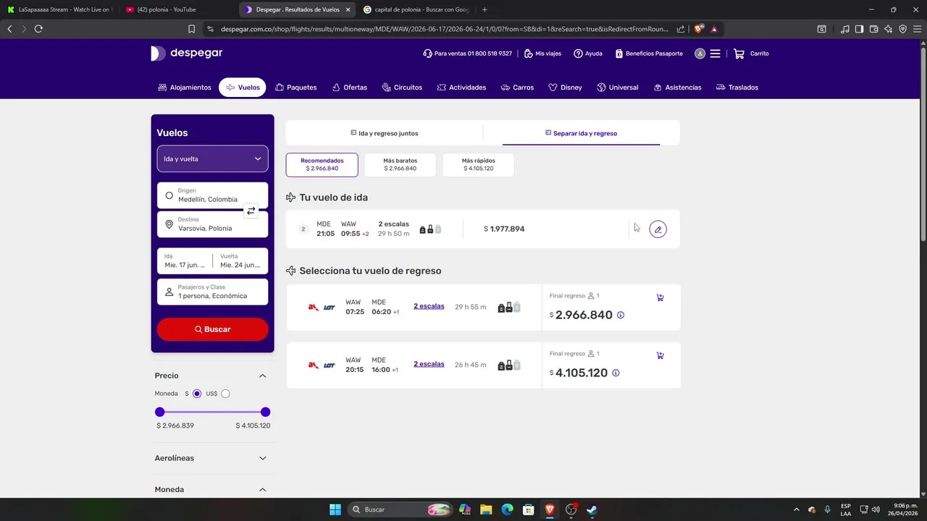Sort results by Más rápidos
Viewport: 927px width, 521px height.
click(x=478, y=164)
